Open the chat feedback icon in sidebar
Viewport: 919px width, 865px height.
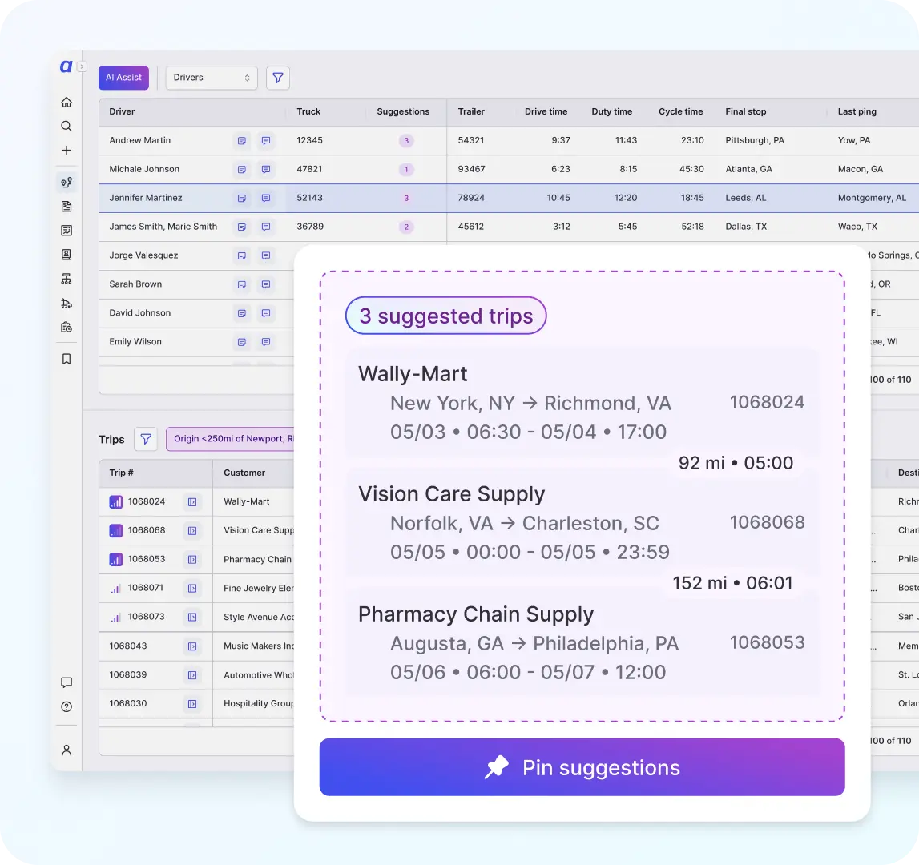click(x=67, y=682)
